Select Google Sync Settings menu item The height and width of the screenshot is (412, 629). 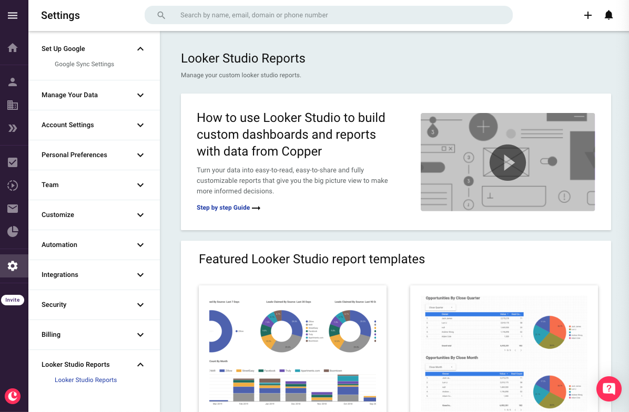[84, 64]
